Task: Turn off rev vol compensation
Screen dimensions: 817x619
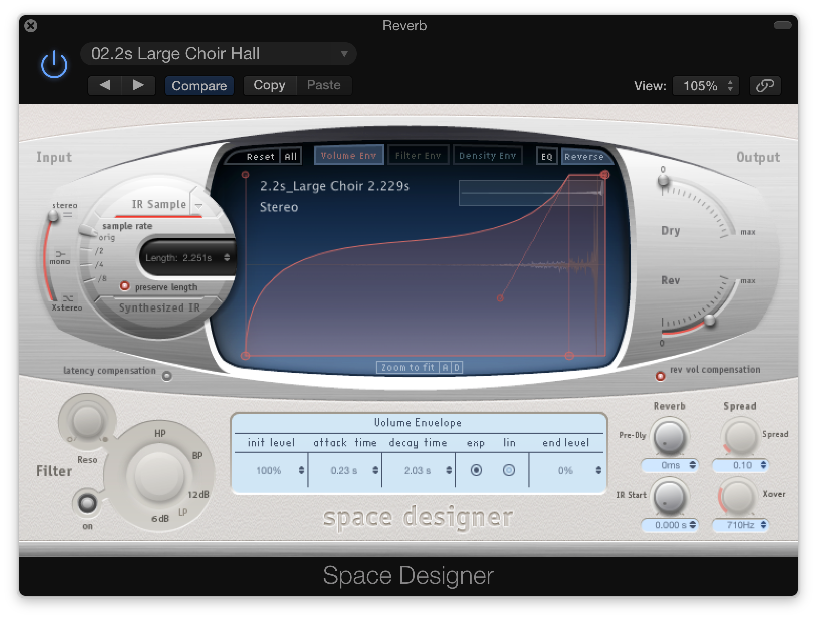Action: pyautogui.click(x=660, y=376)
